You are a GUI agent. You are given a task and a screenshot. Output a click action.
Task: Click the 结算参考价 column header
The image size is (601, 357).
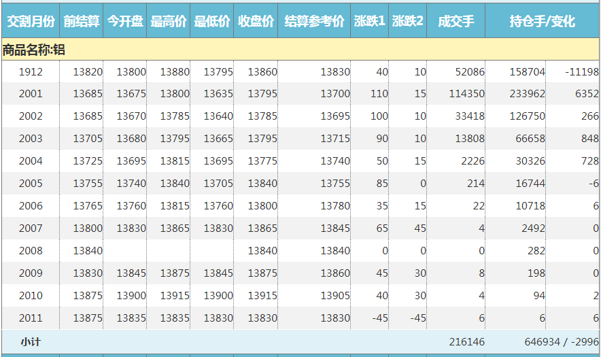314,21
